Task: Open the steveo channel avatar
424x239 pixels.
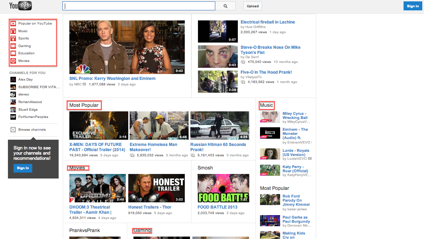Action: (13, 94)
